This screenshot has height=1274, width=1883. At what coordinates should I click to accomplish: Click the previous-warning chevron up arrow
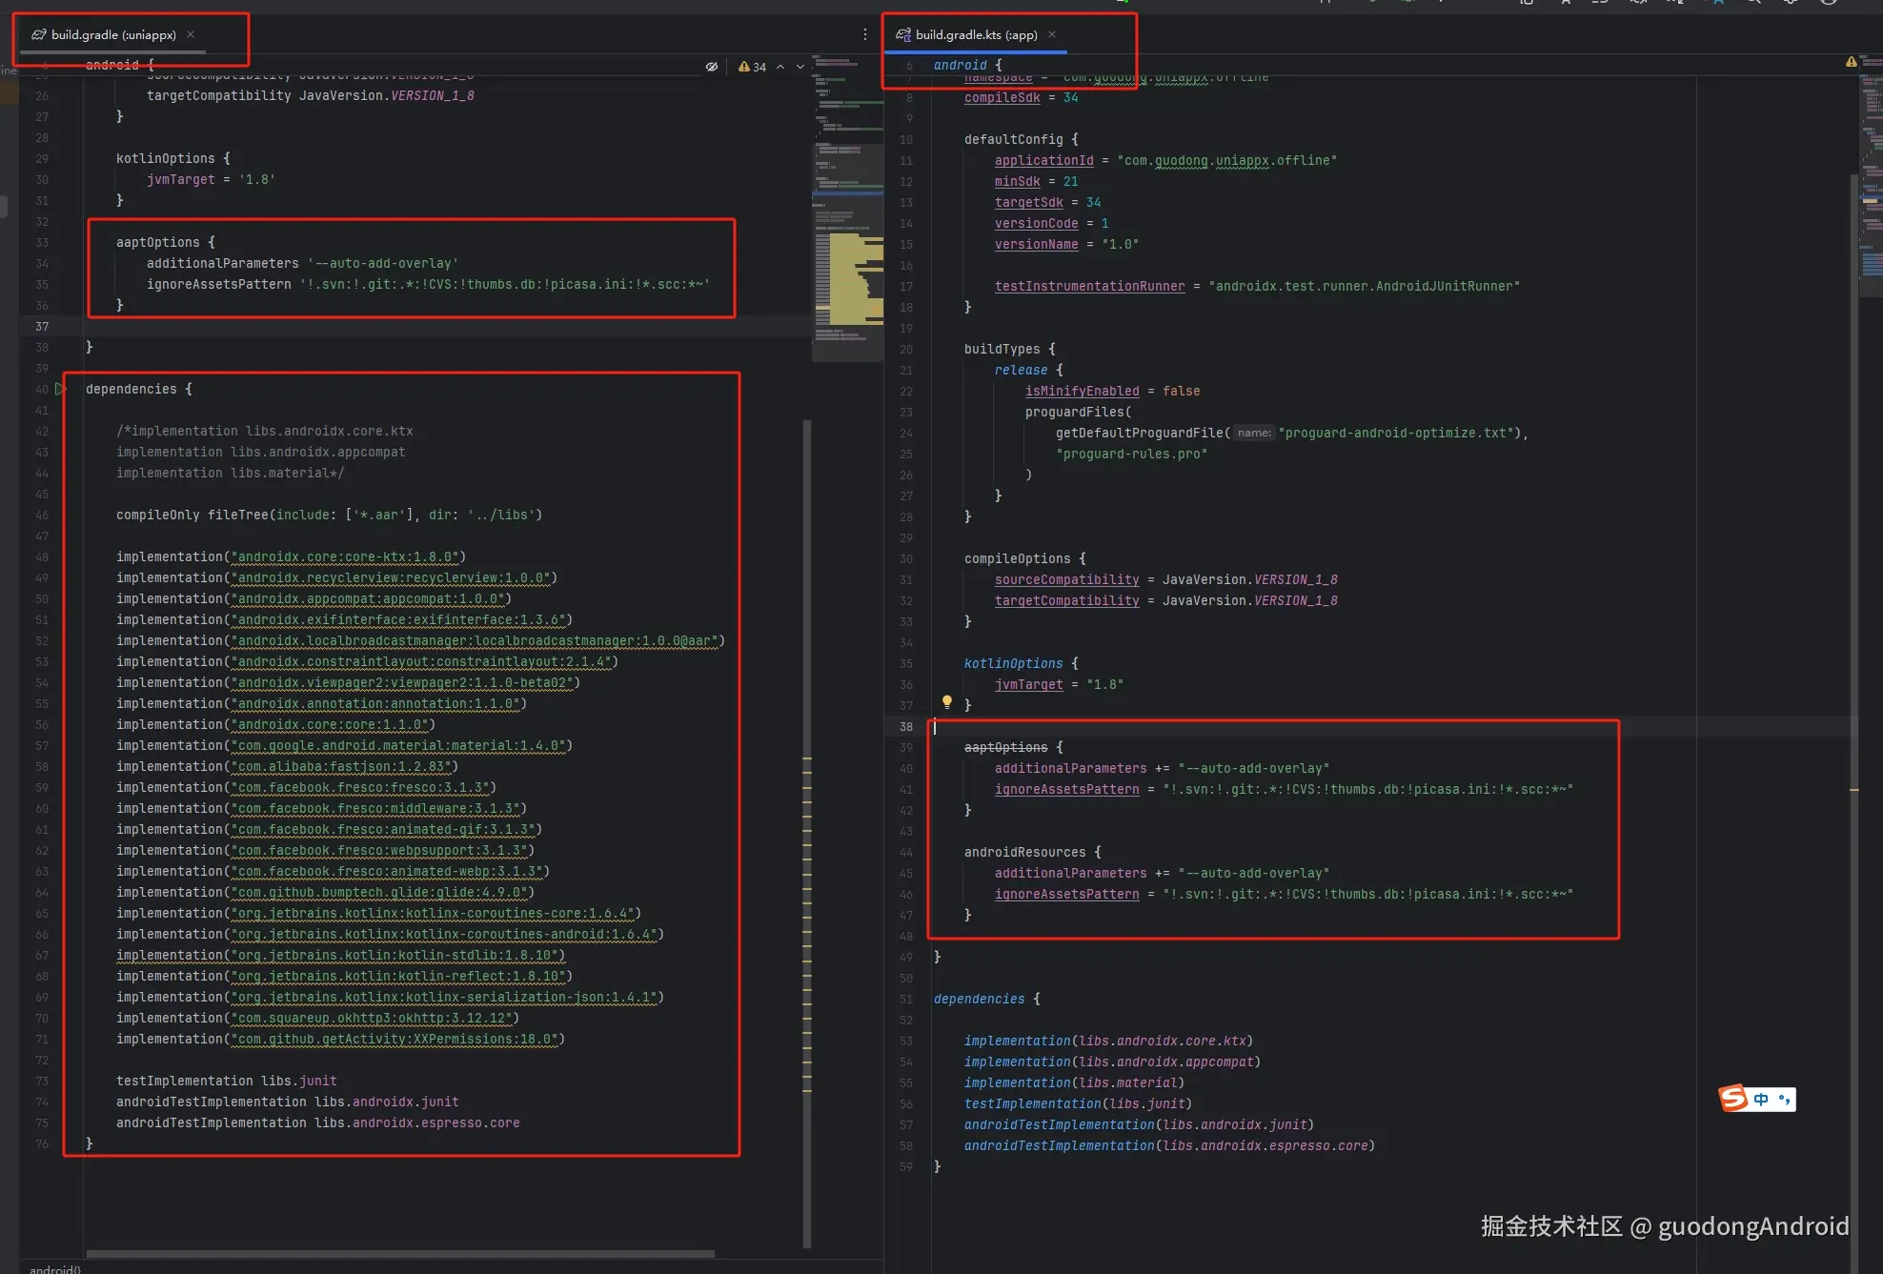780,67
